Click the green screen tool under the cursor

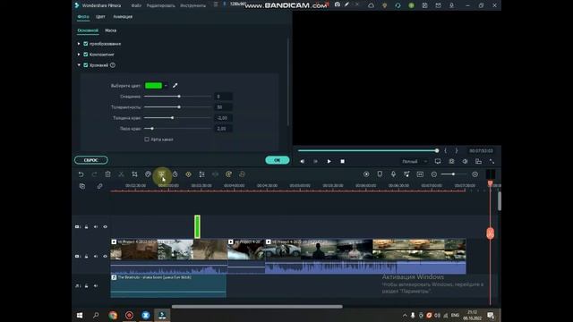[x=161, y=174]
